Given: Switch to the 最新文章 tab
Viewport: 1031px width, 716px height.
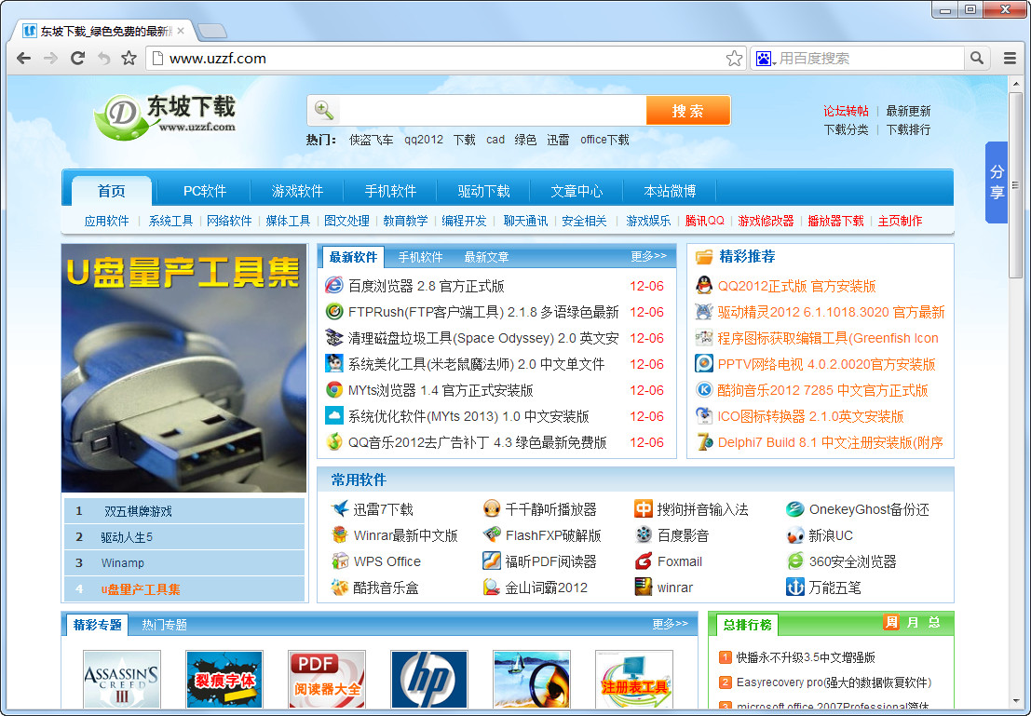Looking at the screenshot, I should click(486, 257).
